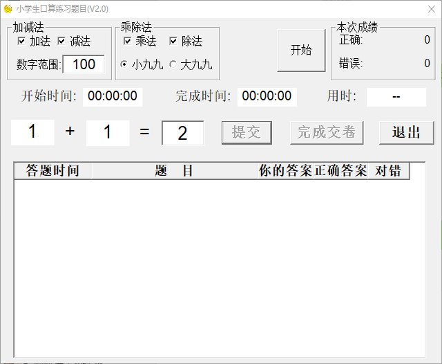Click the app icon in title bar

click(8, 9)
